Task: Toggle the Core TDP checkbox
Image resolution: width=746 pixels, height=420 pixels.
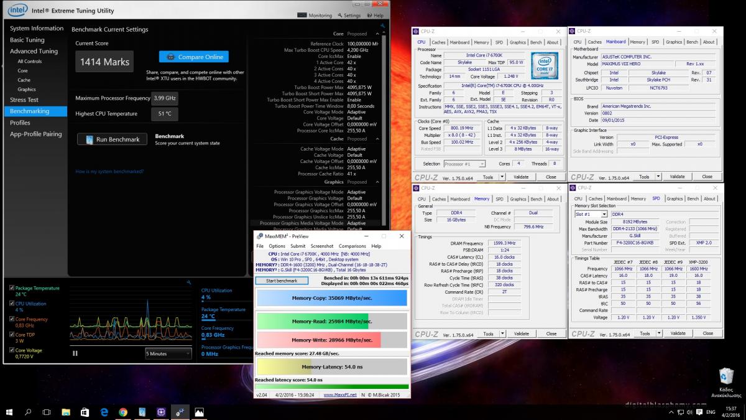Action: [12, 335]
